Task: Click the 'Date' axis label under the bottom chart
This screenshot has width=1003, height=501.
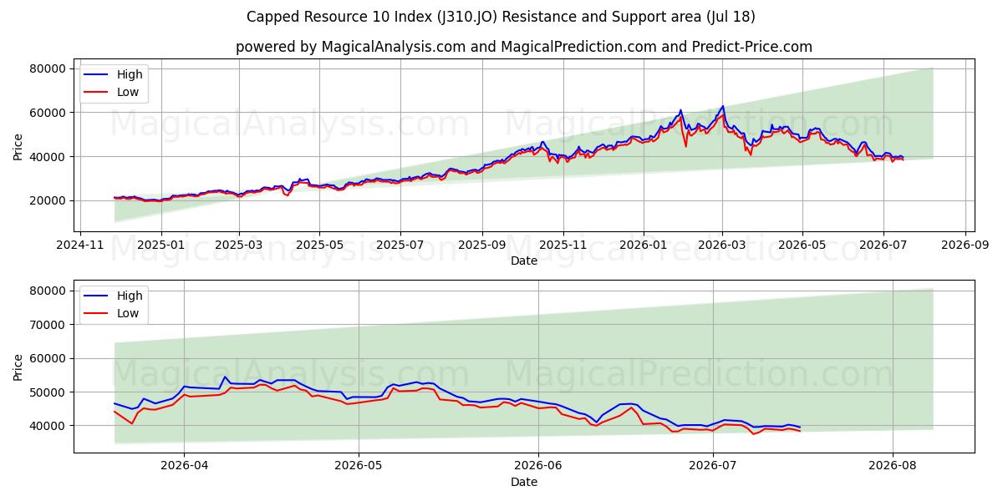Action: pos(524,483)
